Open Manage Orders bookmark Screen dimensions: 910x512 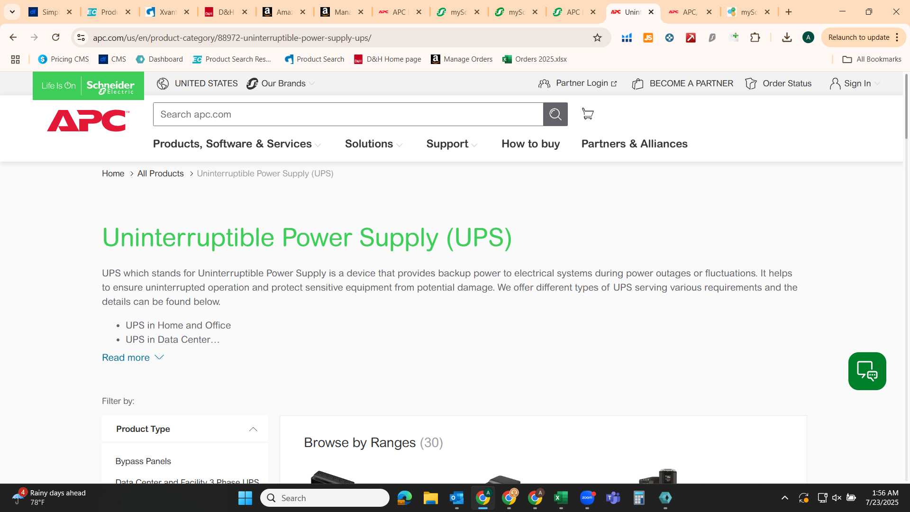click(462, 59)
